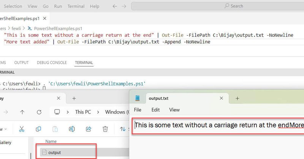Click the Delete trash icon in Explorer
The image size is (304, 159).
click(x=105, y=129)
